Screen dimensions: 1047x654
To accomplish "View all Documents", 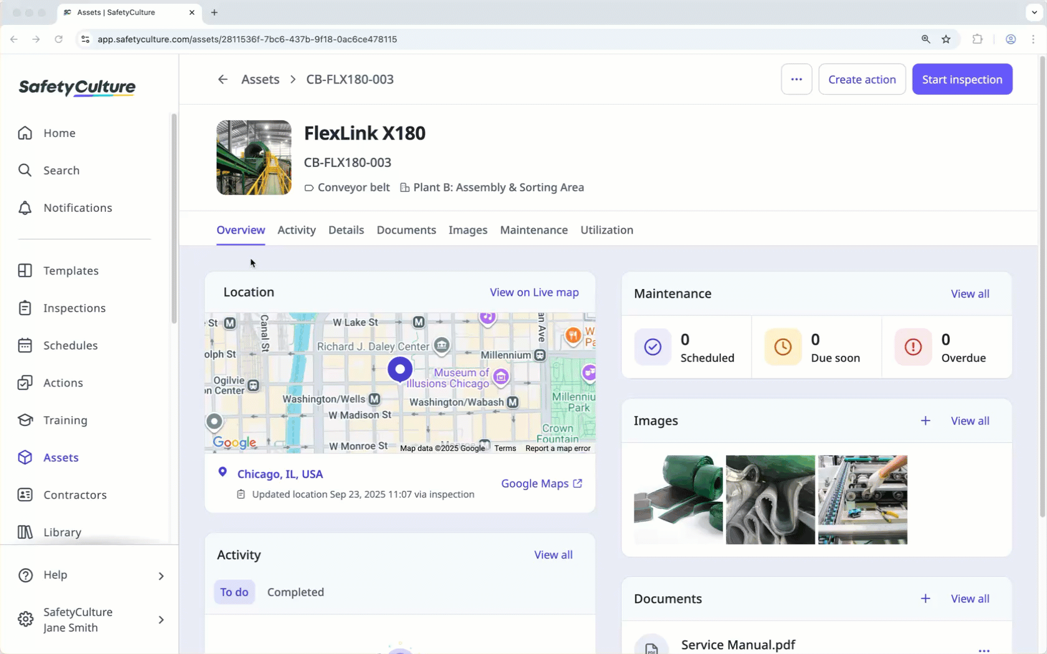I will click(970, 599).
